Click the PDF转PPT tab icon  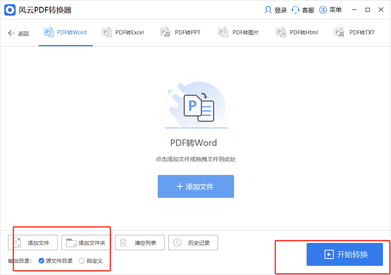[165, 32]
